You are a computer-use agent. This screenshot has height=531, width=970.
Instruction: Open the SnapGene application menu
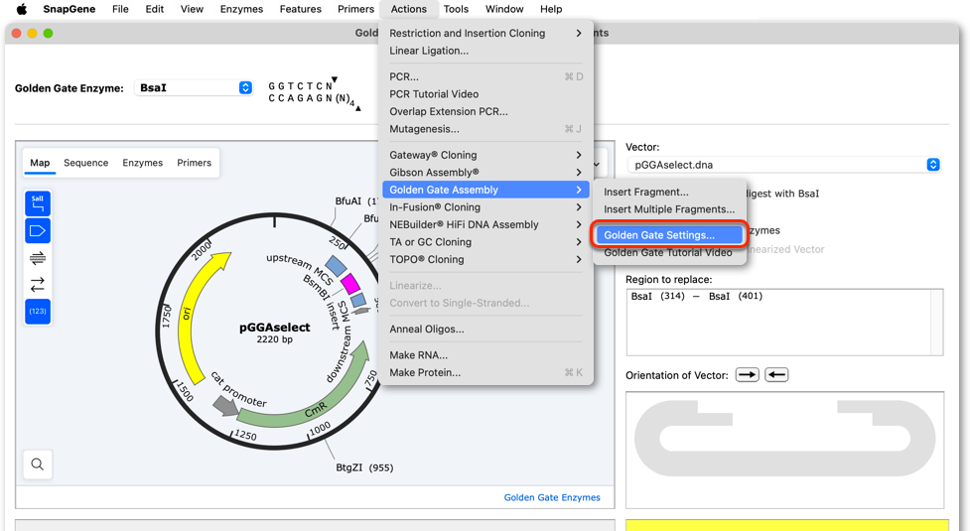69,9
